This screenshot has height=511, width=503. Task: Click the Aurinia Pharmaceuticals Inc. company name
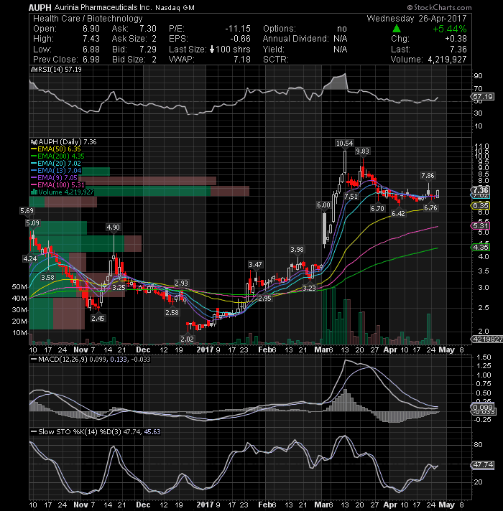click(x=103, y=7)
